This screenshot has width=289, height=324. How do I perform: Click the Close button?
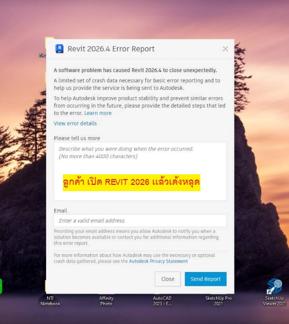pos(168,279)
